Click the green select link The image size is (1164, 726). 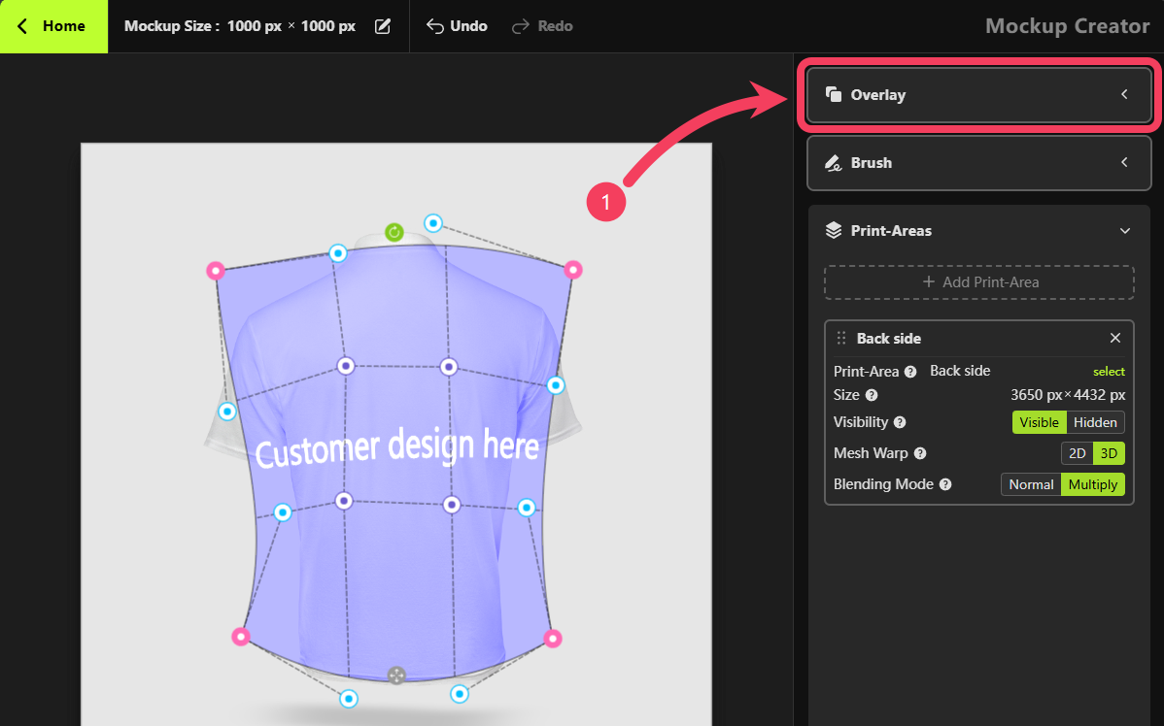(1109, 372)
